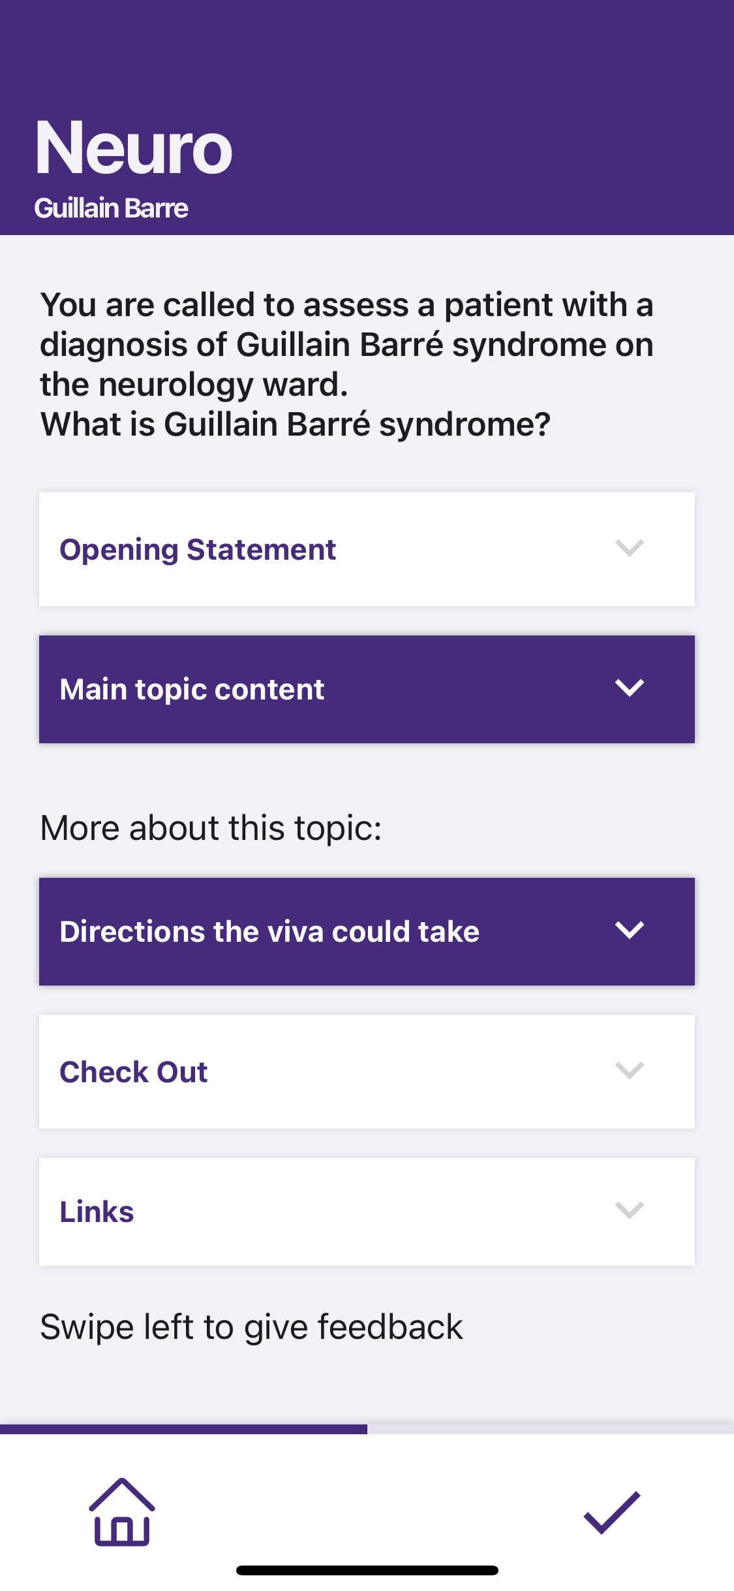The height and width of the screenshot is (1591, 734).
Task: Click the Guillain Barré question prompt text
Action: coord(347,364)
